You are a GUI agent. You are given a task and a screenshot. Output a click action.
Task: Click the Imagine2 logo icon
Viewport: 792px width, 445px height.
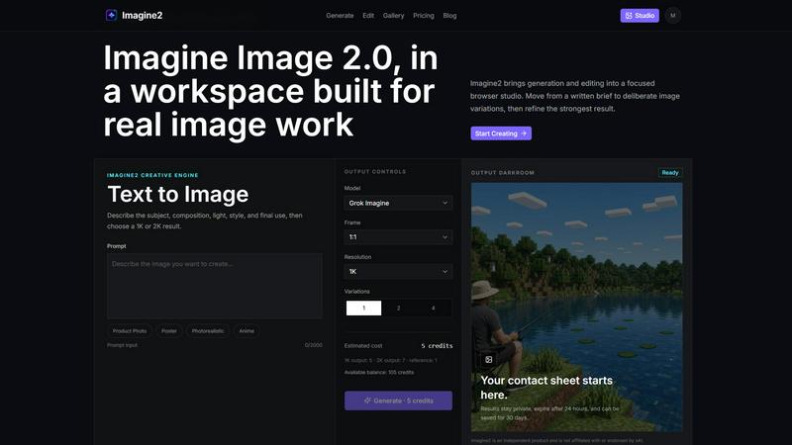click(x=111, y=15)
